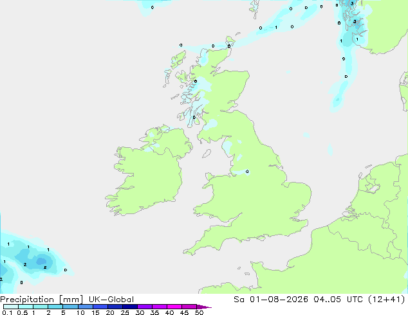Click the '0.1' legend scale label
The height and width of the screenshot is (315, 408).
[7, 312]
